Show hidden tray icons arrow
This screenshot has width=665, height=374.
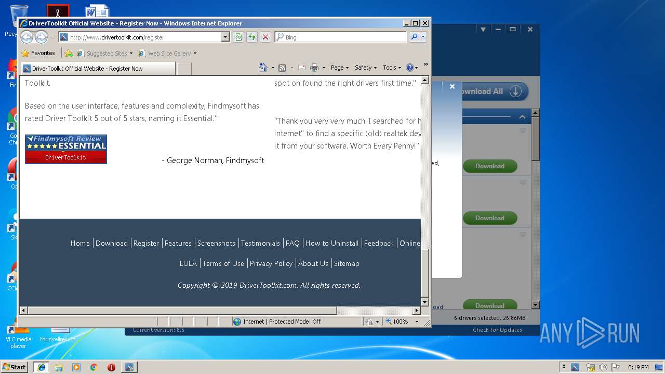[x=564, y=367]
